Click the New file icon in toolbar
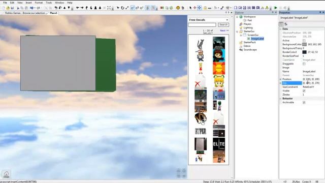Screen dimensions: 325x183 pos(4,8)
